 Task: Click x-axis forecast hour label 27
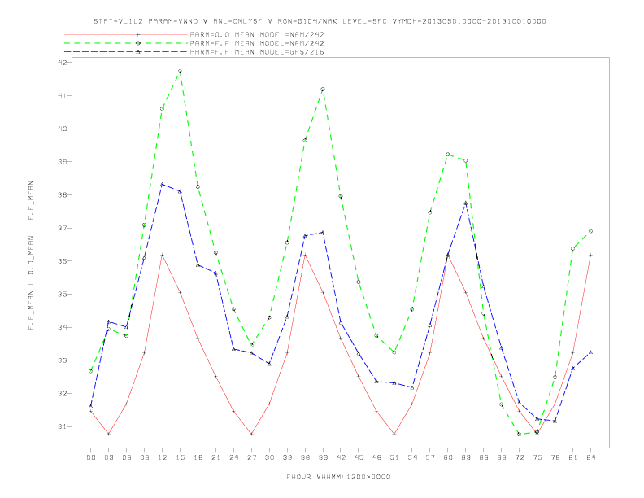(251, 457)
